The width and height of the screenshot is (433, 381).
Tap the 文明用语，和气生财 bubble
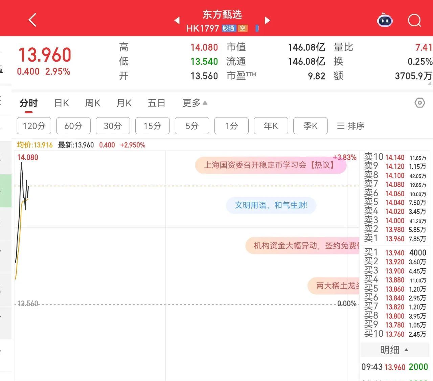(x=271, y=205)
